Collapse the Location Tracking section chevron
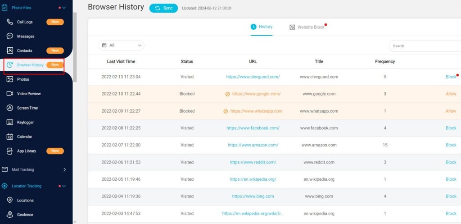 [x=64, y=186]
